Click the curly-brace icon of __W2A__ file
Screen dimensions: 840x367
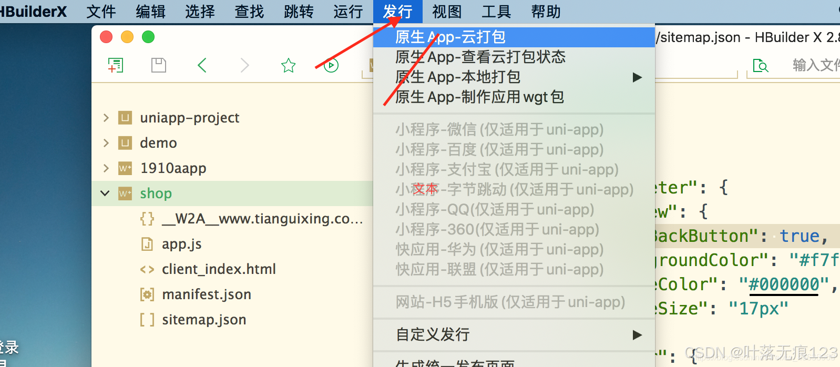147,218
